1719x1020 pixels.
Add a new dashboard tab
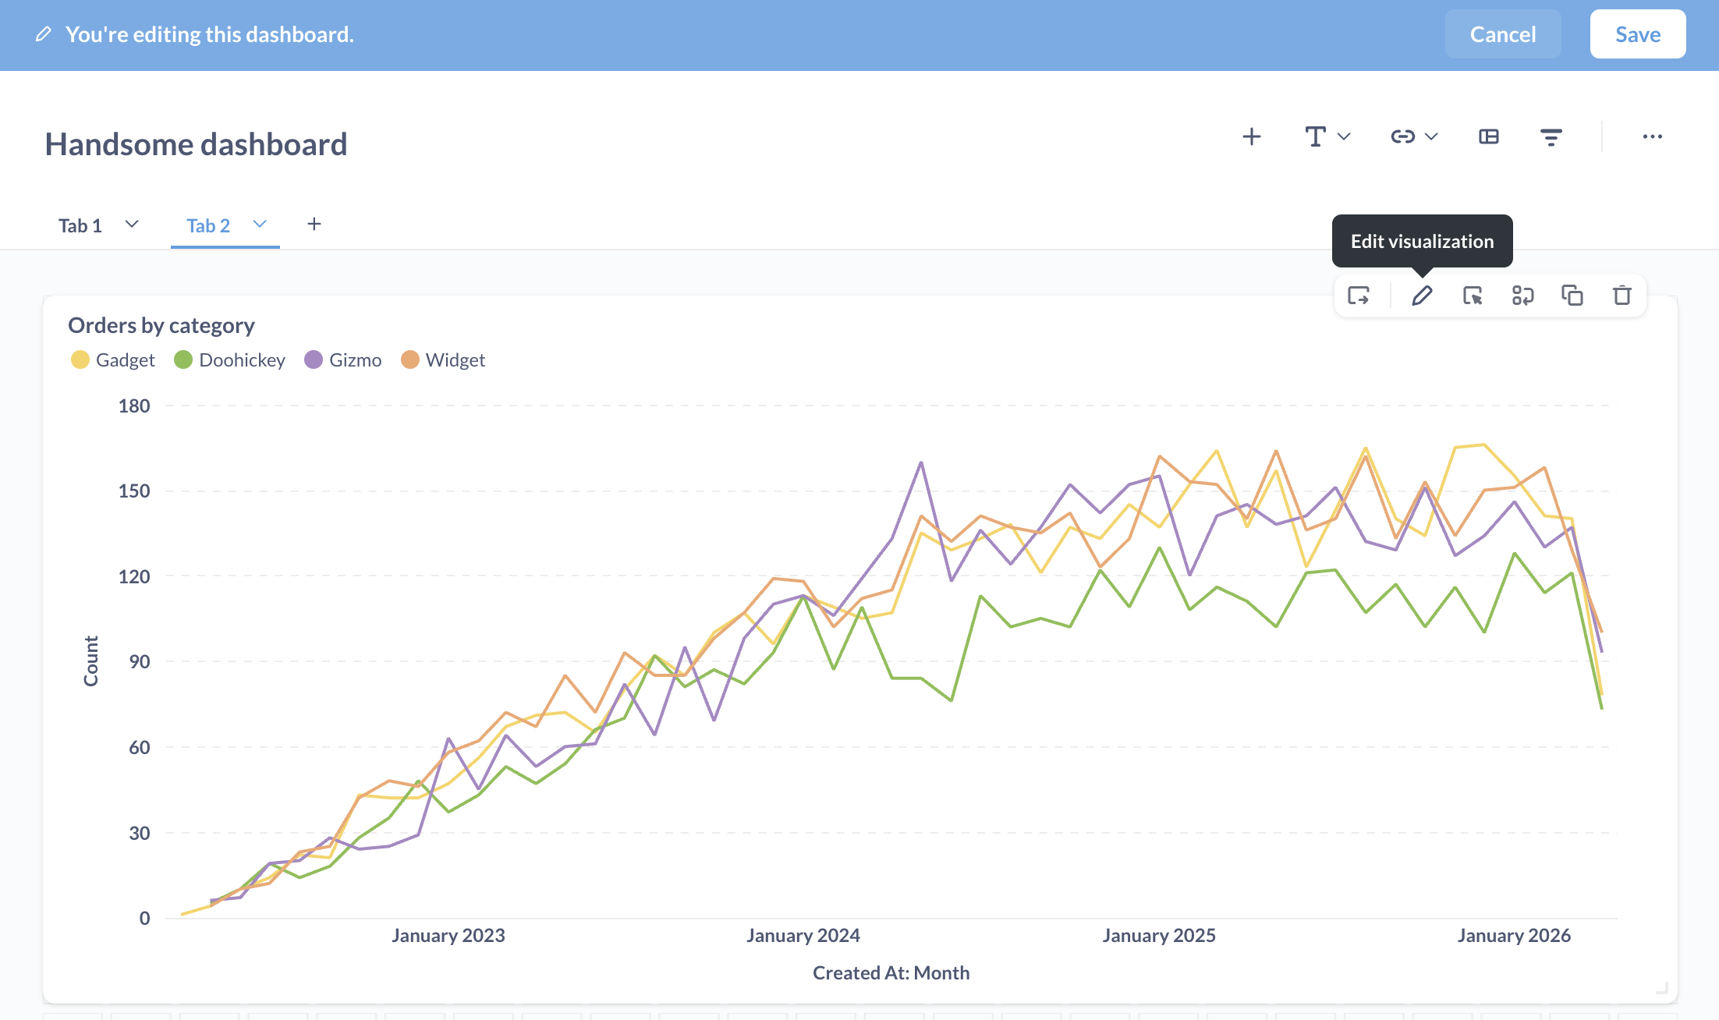pos(314,225)
